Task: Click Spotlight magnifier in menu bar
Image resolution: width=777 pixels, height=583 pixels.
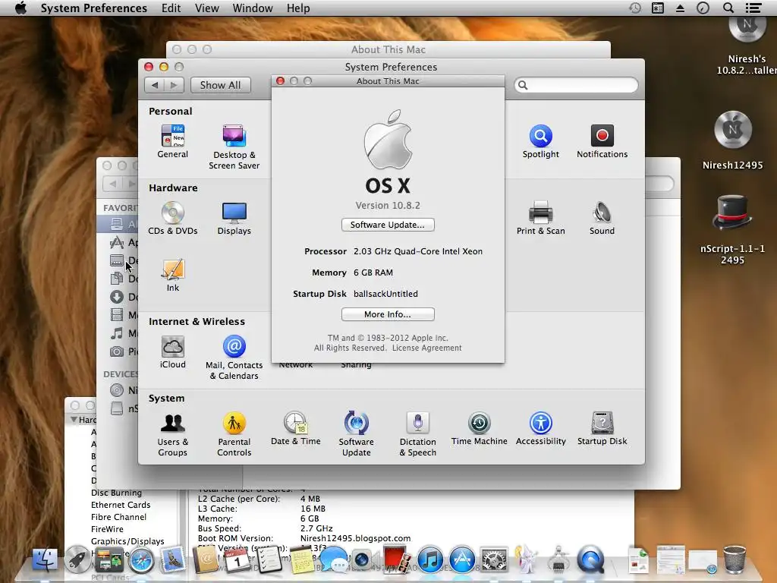Action: 728,8
